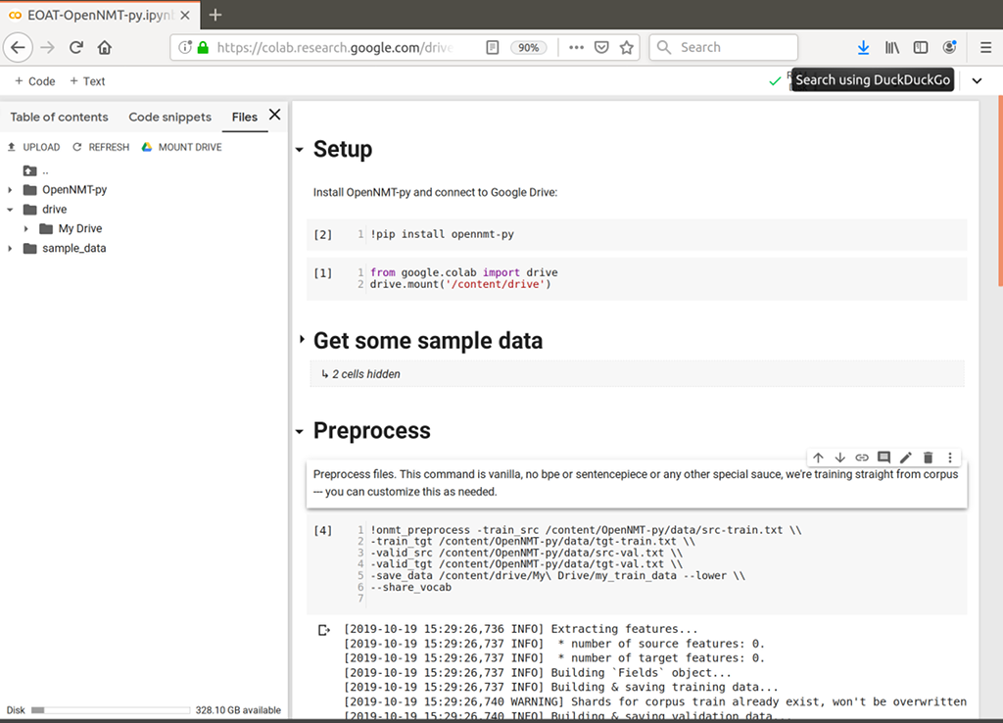Viewport: 1003px width, 723px height.
Task: Select the EOAT-OpenNMT-py.ipynb browser tab
Action: click(x=100, y=15)
